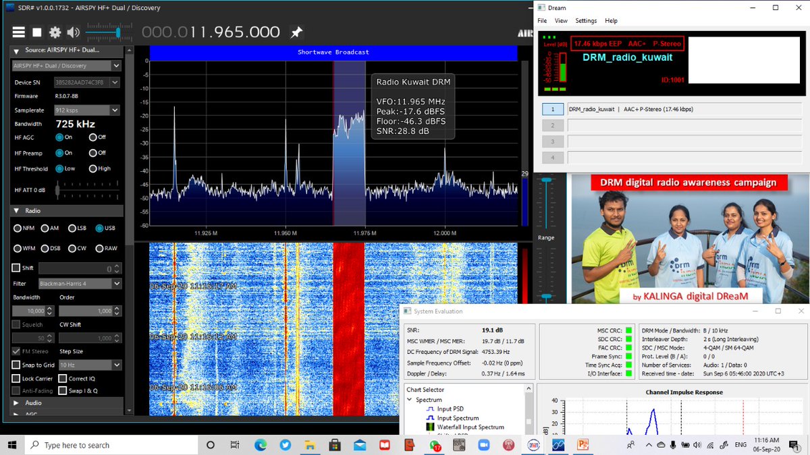810x455 pixels.
Task: Select service 4 button in Dream
Action: coord(552,158)
